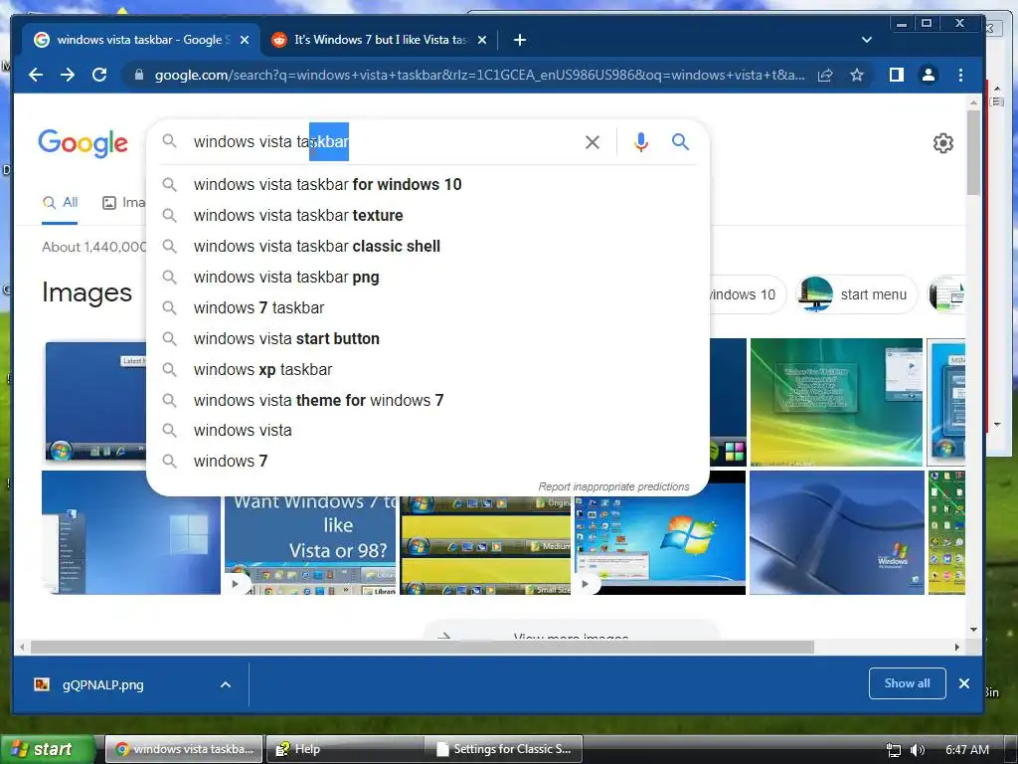This screenshot has height=764, width=1018.
Task: Close the Reddit Vista taskbar tab
Action: coord(482,40)
